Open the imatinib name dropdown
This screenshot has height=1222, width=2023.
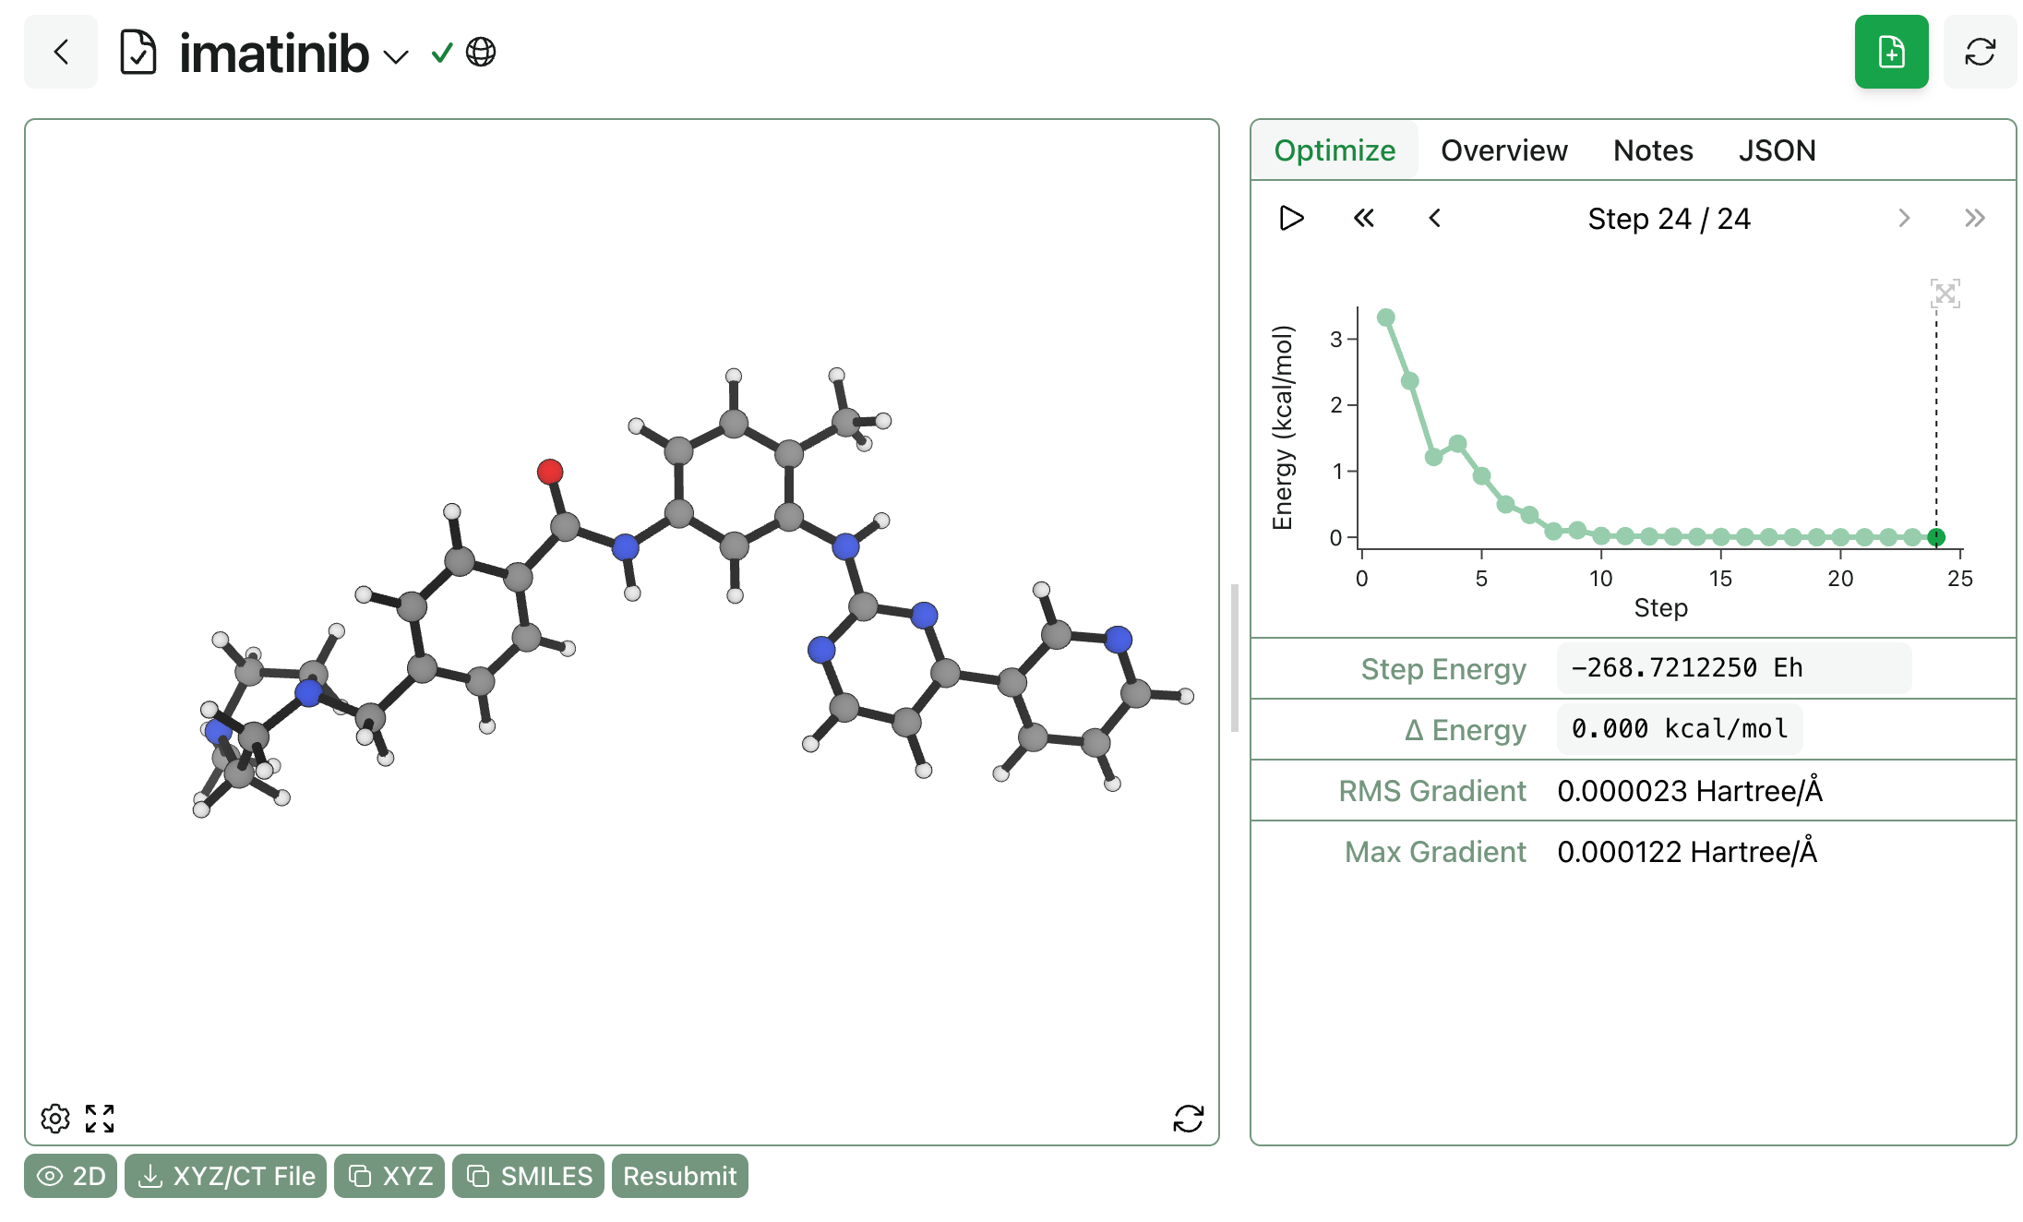coord(396,57)
